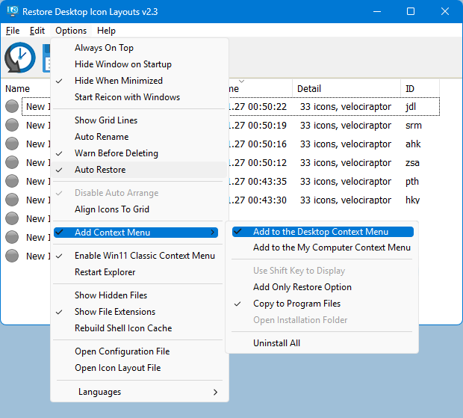Click the ID cell 'ahk'

coord(413,144)
